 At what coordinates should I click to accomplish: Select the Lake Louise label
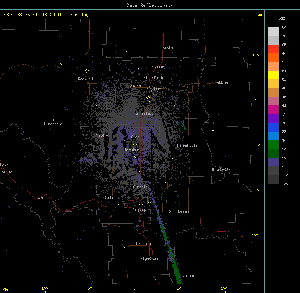[6, 168]
